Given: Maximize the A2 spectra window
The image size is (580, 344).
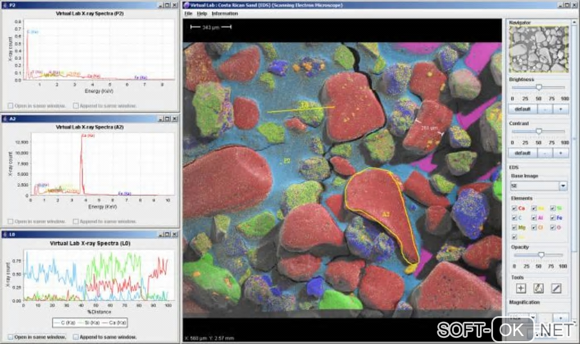Looking at the screenshot, I should click(167, 119).
